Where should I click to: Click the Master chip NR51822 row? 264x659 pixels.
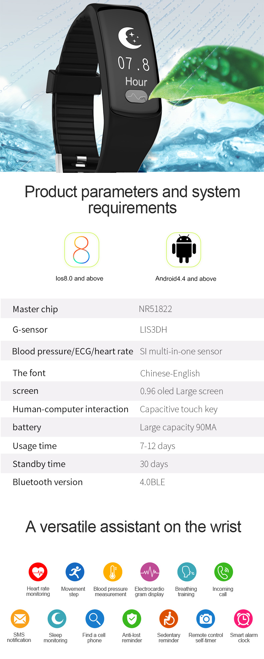tap(132, 309)
